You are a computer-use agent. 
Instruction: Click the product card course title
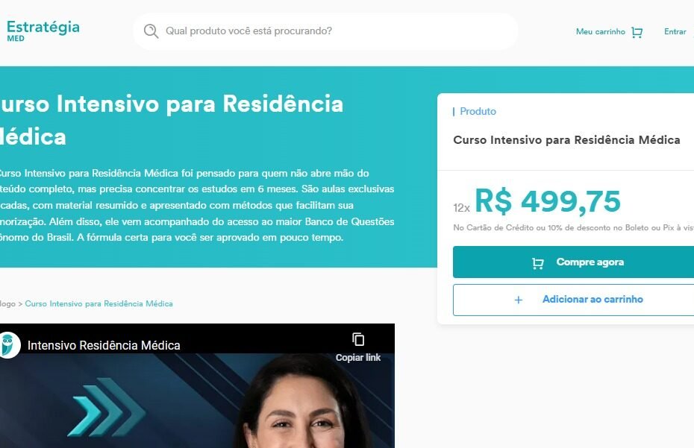tap(566, 139)
